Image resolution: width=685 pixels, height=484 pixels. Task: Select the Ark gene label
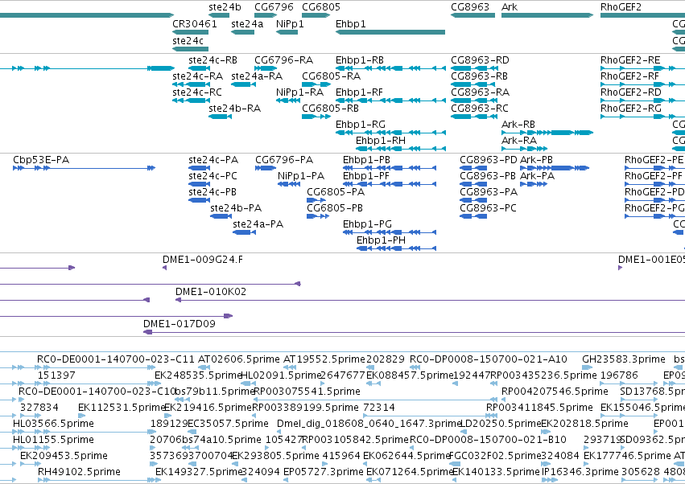point(510,7)
